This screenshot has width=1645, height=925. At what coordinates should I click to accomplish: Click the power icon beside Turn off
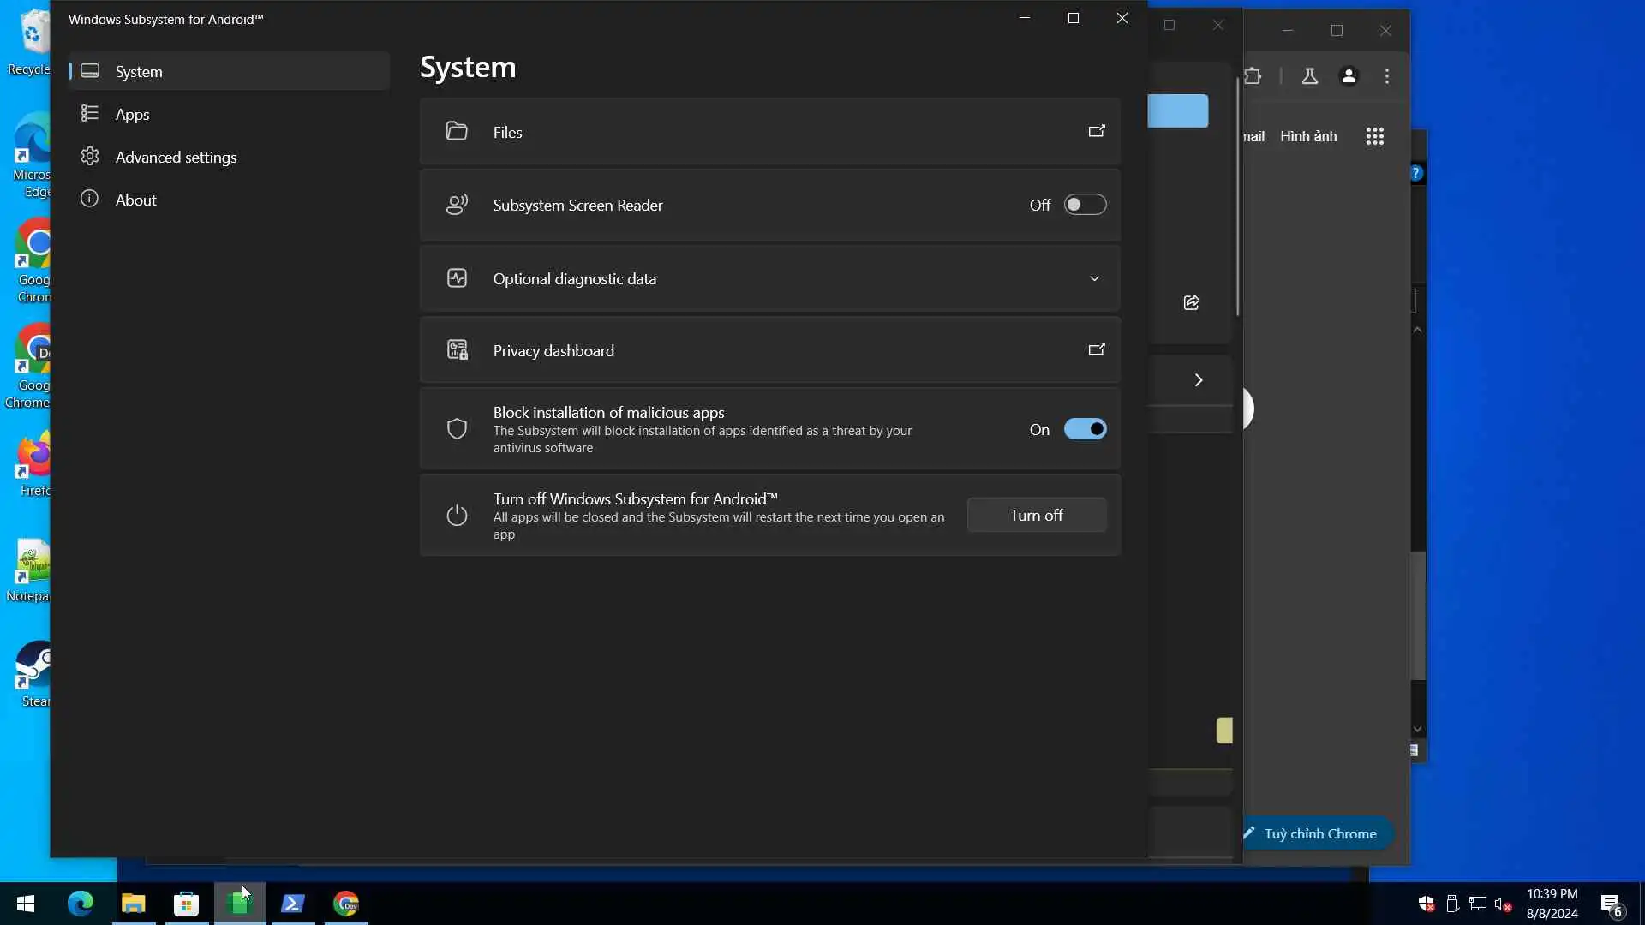click(457, 515)
